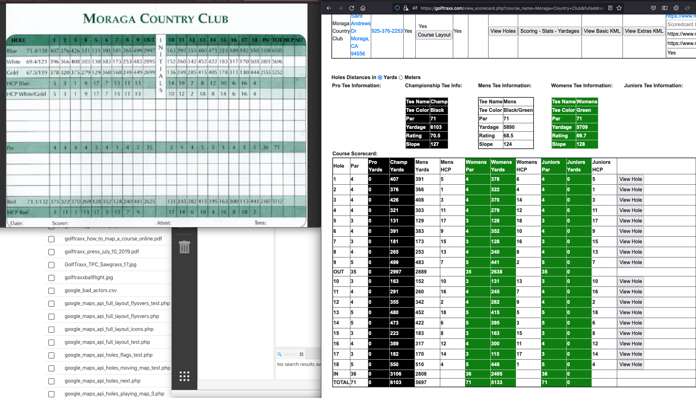
Task: Open the tracking protection shield
Action: (397, 8)
